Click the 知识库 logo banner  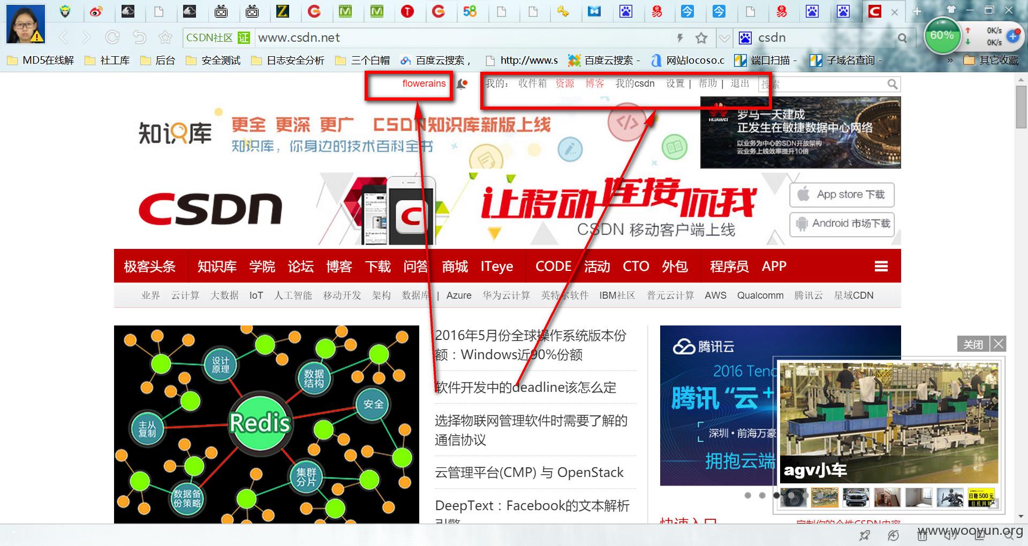(175, 133)
